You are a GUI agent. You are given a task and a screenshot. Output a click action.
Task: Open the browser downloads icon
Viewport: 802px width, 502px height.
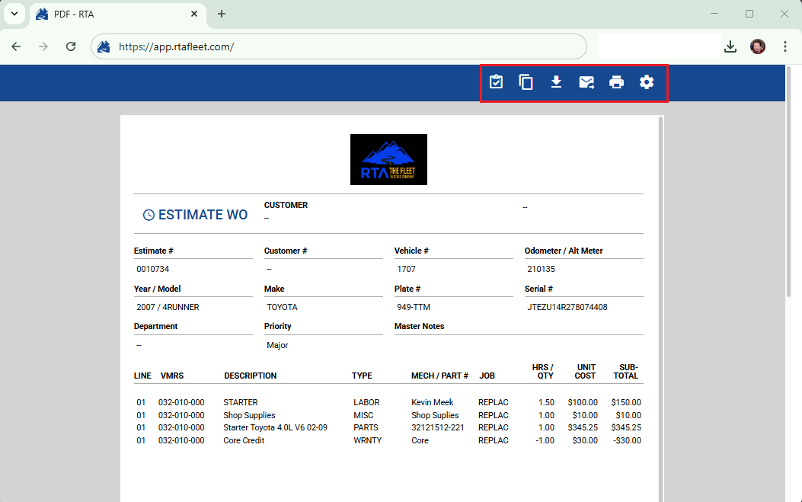[730, 46]
